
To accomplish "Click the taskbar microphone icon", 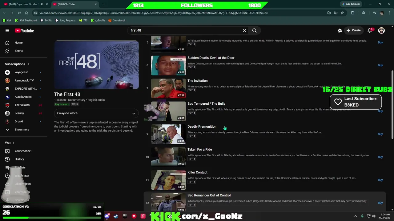I will (362, 216).
